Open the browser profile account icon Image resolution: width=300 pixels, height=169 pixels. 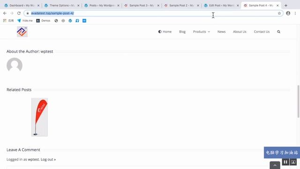(288, 13)
